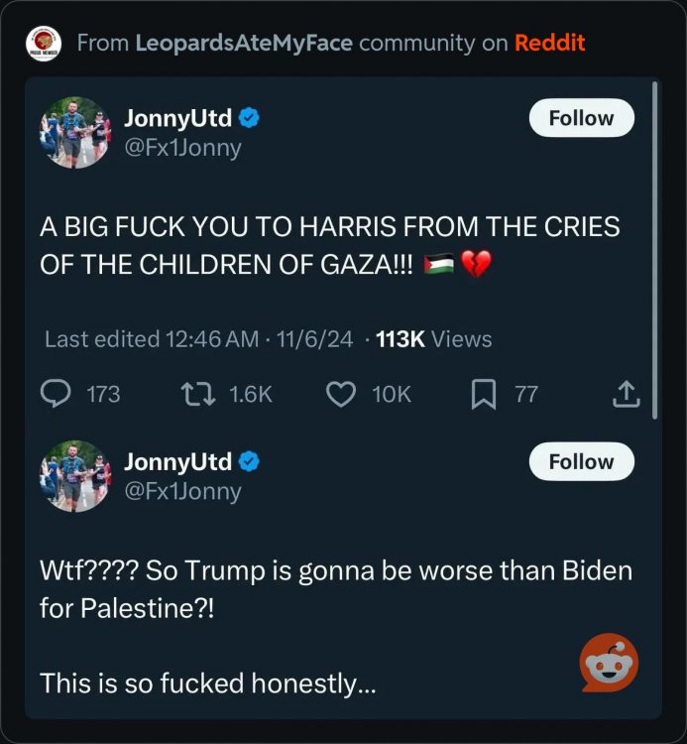Click JonnyUtd profile picture on second tweet
687x744 pixels.
click(x=75, y=475)
